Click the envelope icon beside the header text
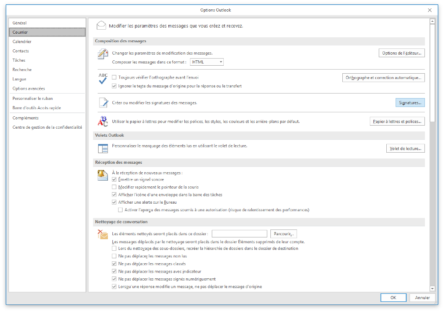Screen dimensions: 444x312 101,25
